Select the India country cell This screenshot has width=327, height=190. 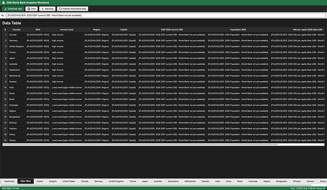tap(17, 88)
